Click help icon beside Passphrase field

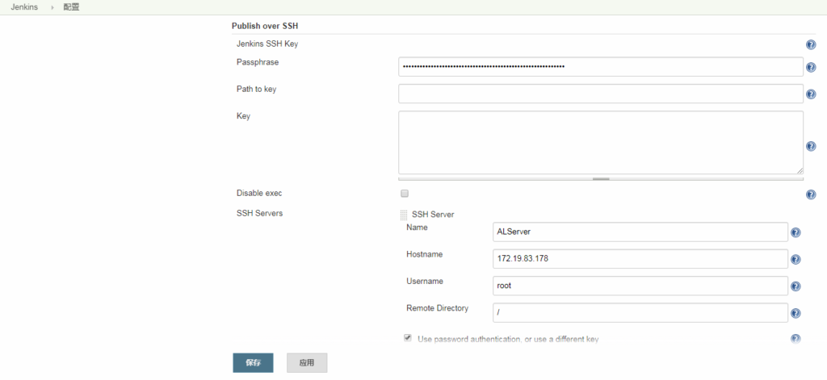(x=810, y=68)
